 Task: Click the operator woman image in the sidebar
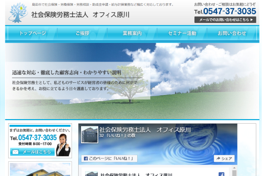point(63,145)
